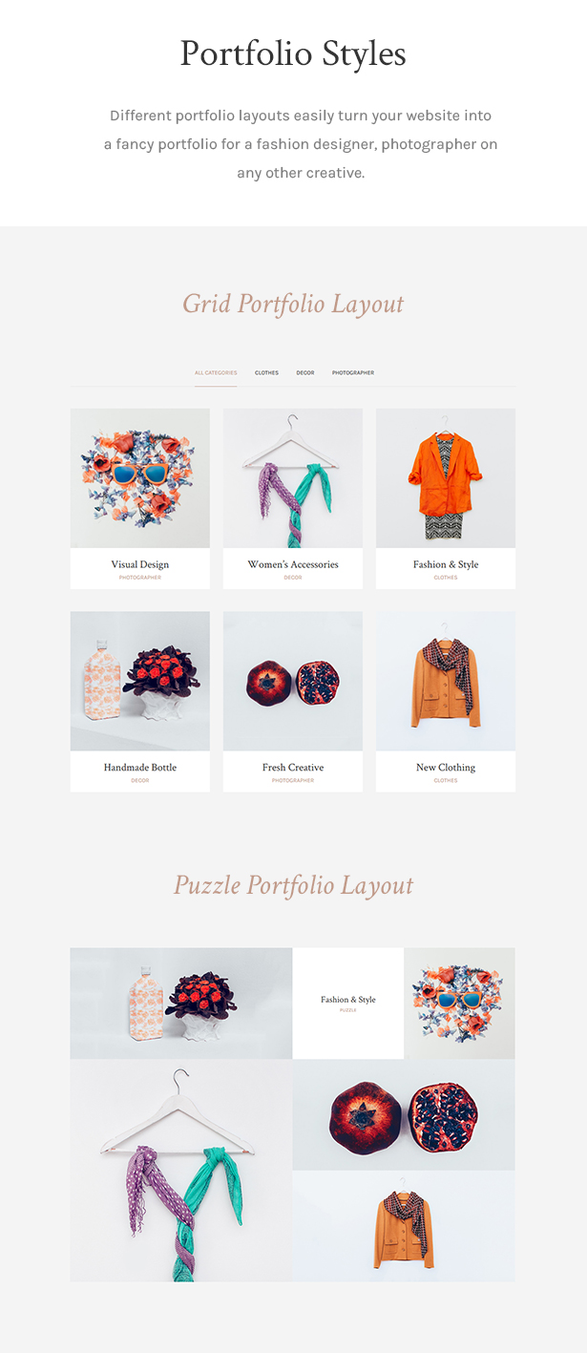Switch to the Clothes filter tab
The width and height of the screenshot is (587, 1353).
click(266, 372)
